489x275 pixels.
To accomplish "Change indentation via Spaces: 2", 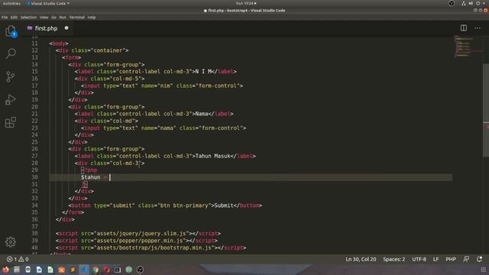I will point(394,259).
